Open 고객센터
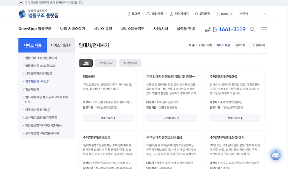The image size is (288, 169). pos(202,14)
